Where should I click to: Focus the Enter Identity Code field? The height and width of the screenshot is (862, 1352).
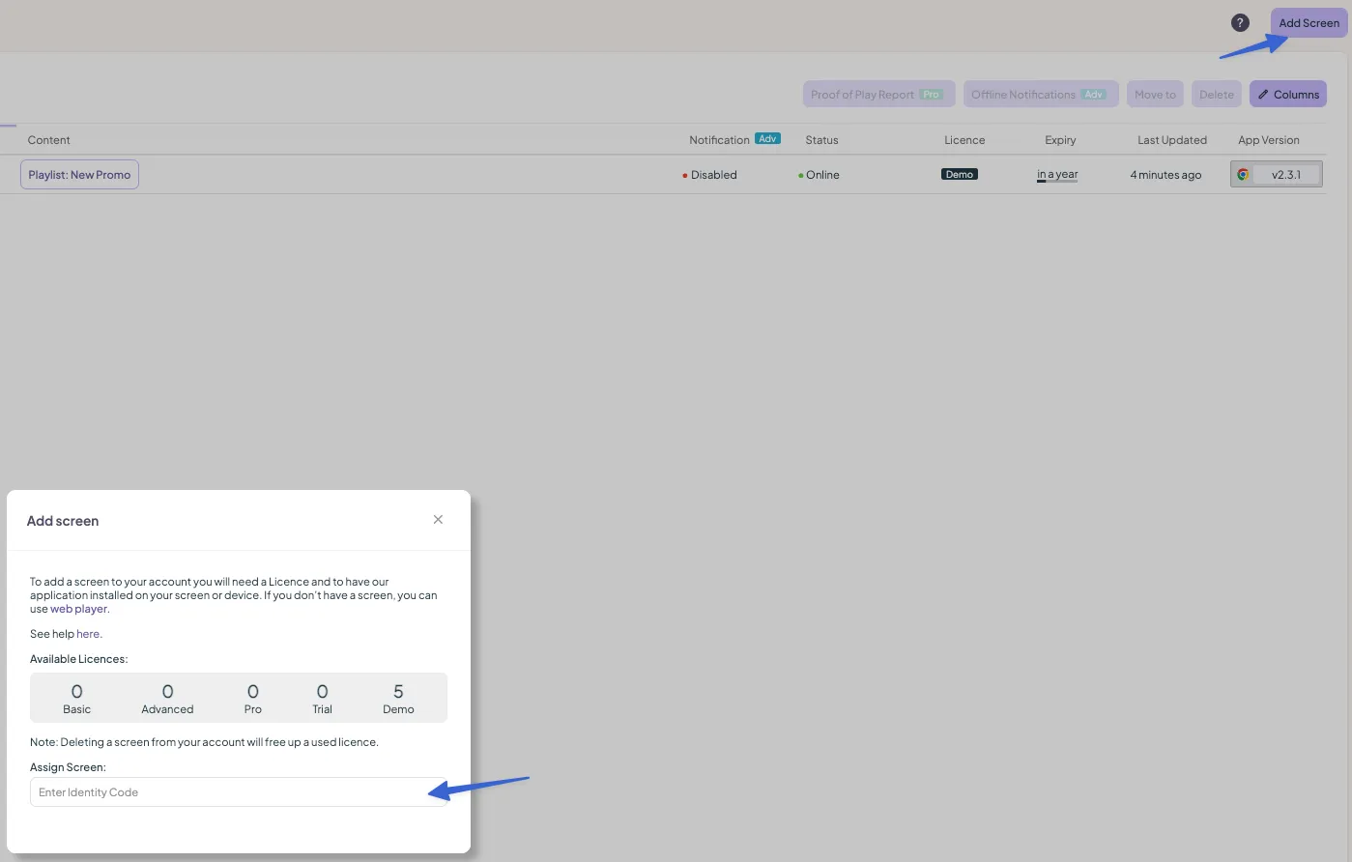click(239, 792)
